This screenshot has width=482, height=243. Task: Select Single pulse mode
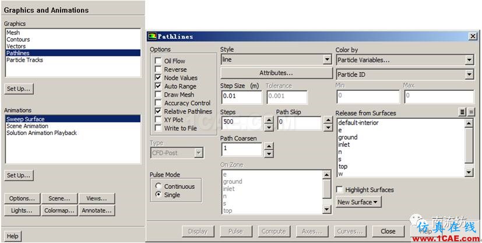159,195
